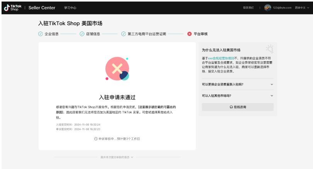313x169 pixels.
Task: Click the 申诉审核中...预计需3个工作日 status text
Action: 119,139
